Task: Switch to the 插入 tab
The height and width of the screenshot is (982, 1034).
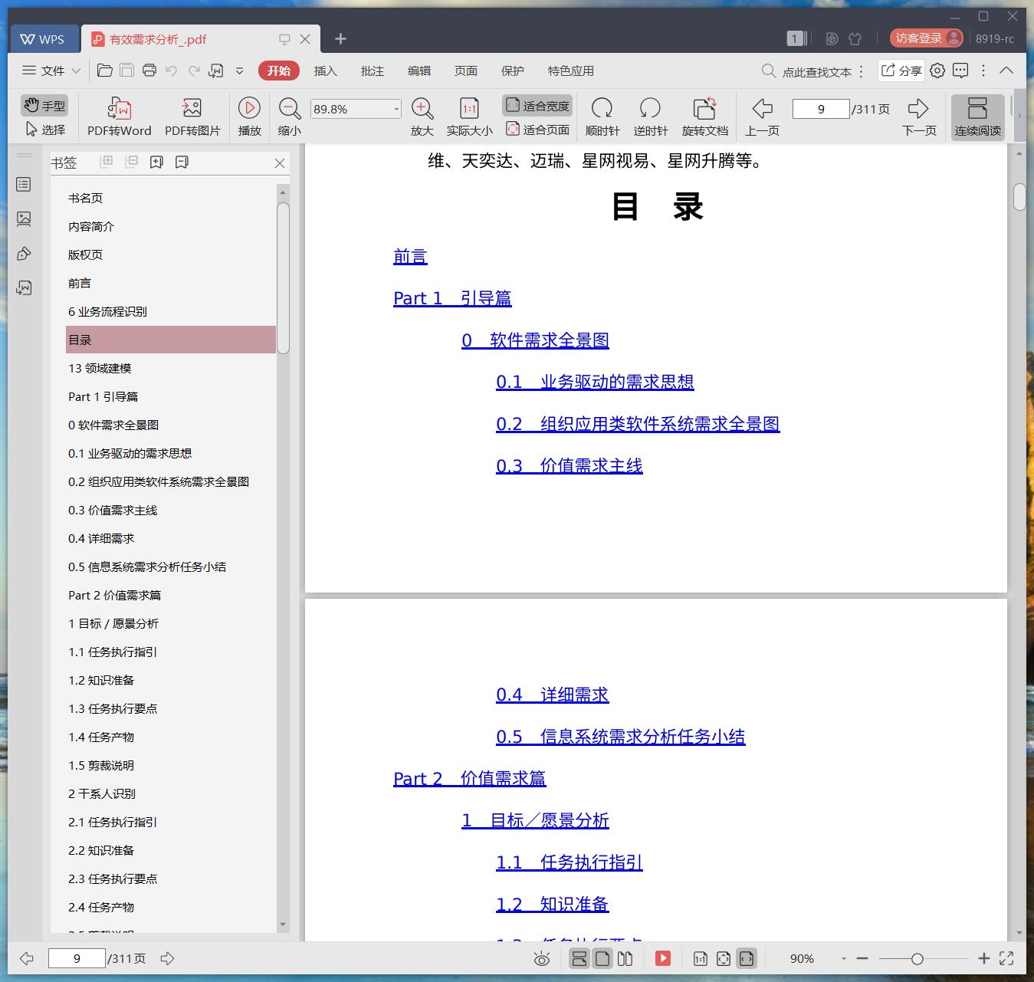Action: point(325,71)
